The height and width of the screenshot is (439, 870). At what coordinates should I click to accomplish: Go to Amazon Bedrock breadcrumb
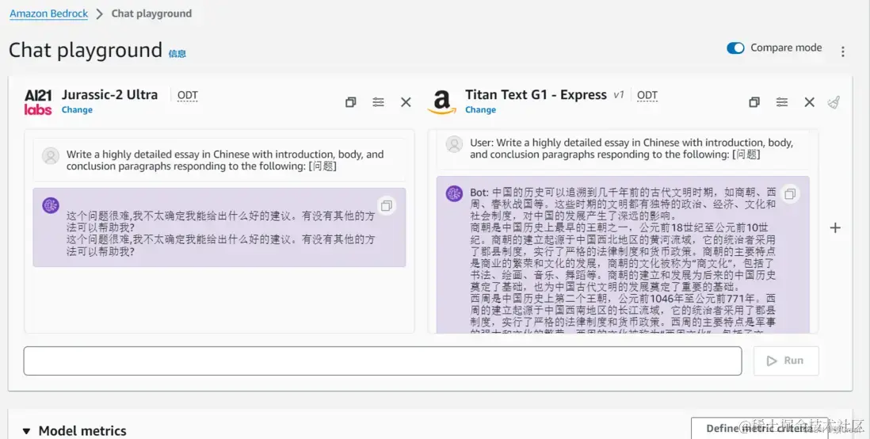(49, 14)
